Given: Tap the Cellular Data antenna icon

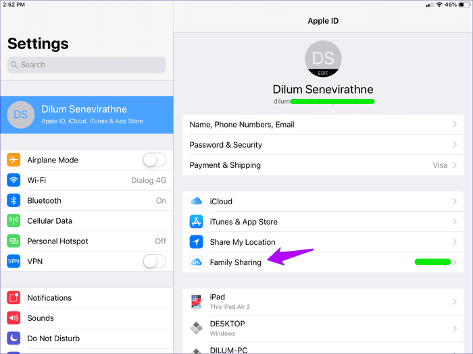Looking at the screenshot, I should click(14, 220).
